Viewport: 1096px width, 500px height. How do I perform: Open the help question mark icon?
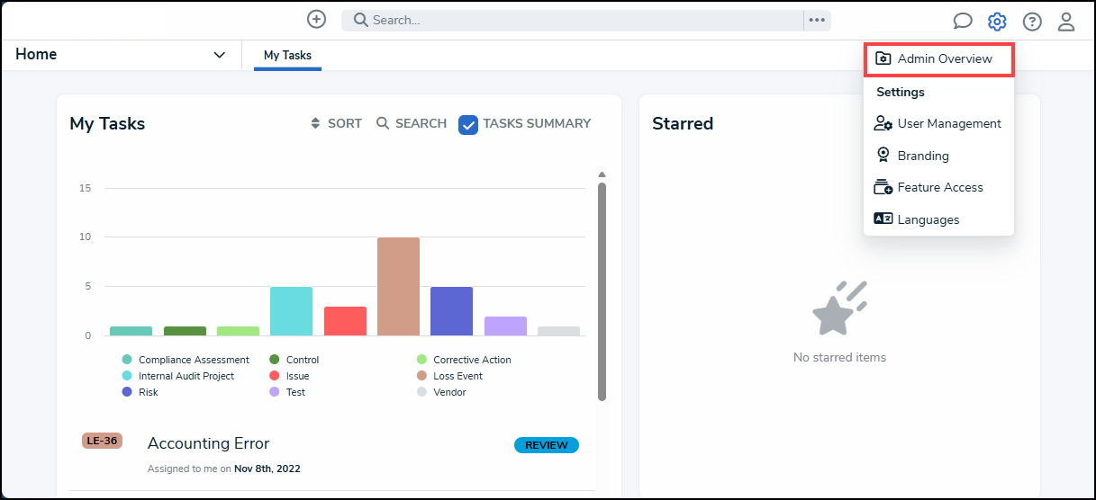[x=1032, y=22]
